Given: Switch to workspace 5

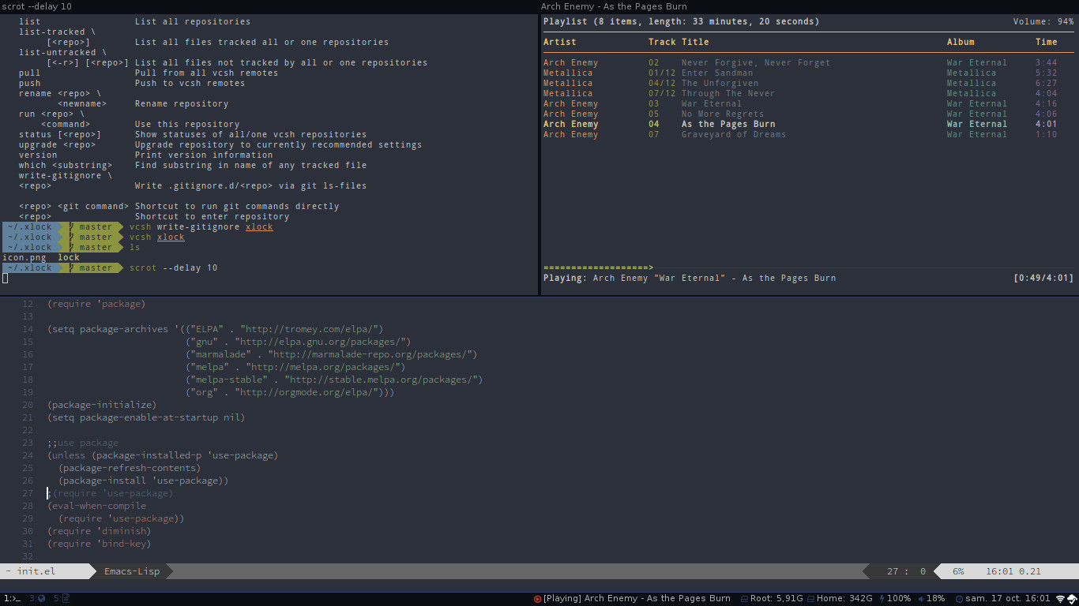Looking at the screenshot, I should click(62, 599).
